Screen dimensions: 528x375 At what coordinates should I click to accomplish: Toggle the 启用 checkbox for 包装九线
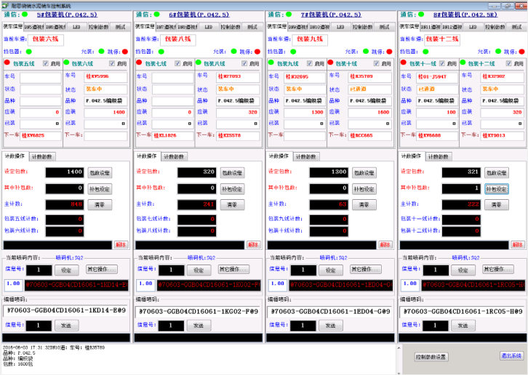[311, 63]
